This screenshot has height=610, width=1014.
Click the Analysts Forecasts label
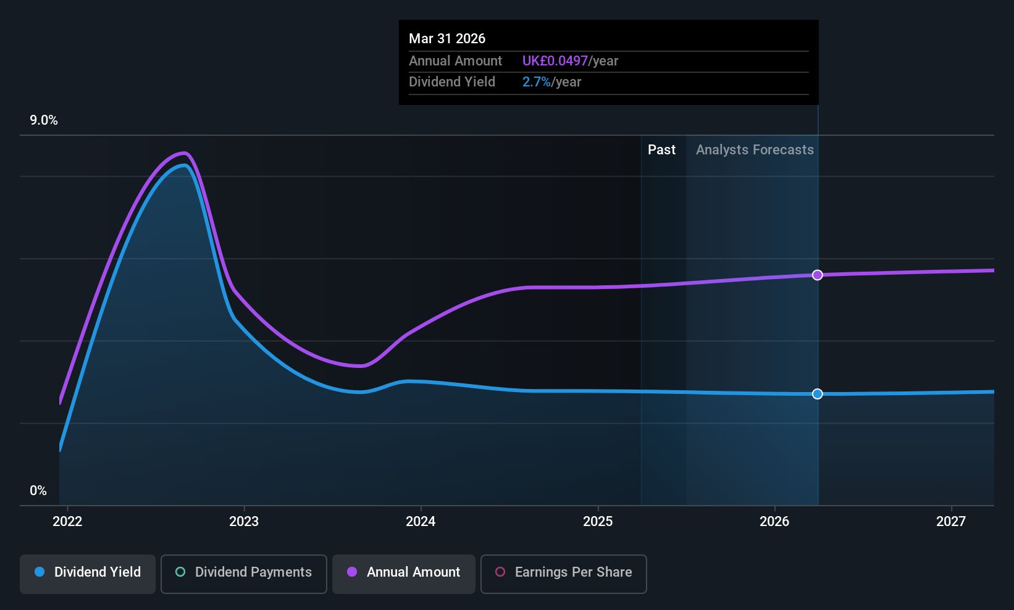[755, 150]
